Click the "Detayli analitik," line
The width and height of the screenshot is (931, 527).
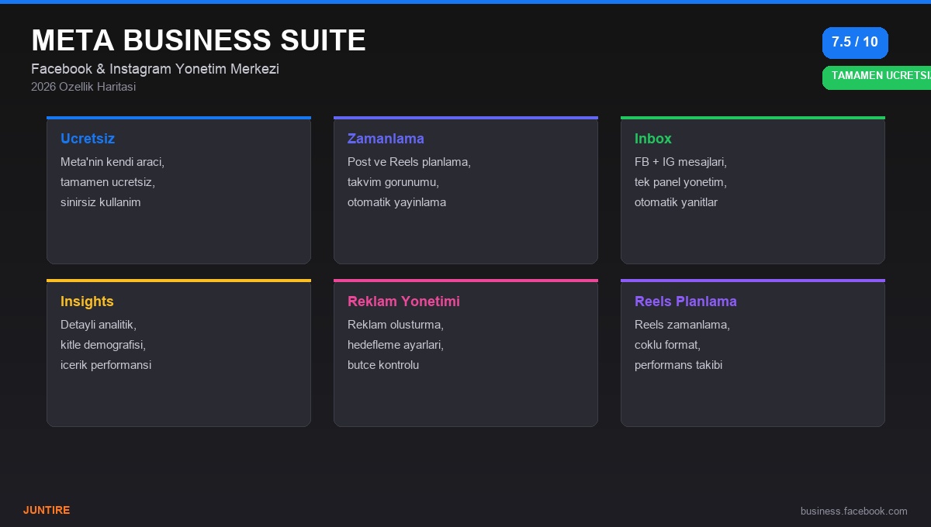pyautogui.click(x=99, y=325)
